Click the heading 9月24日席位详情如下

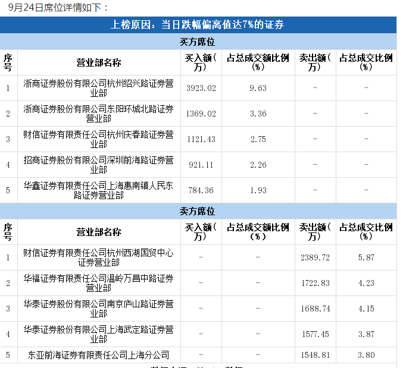pyautogui.click(x=58, y=8)
